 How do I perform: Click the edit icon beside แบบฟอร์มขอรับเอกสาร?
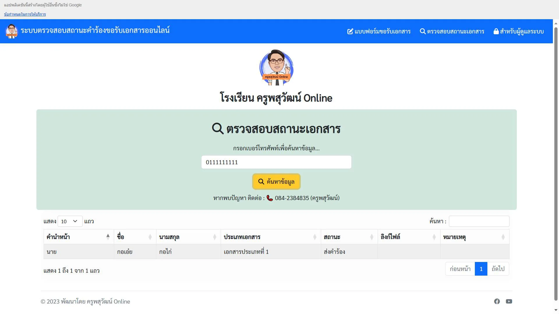(x=350, y=31)
